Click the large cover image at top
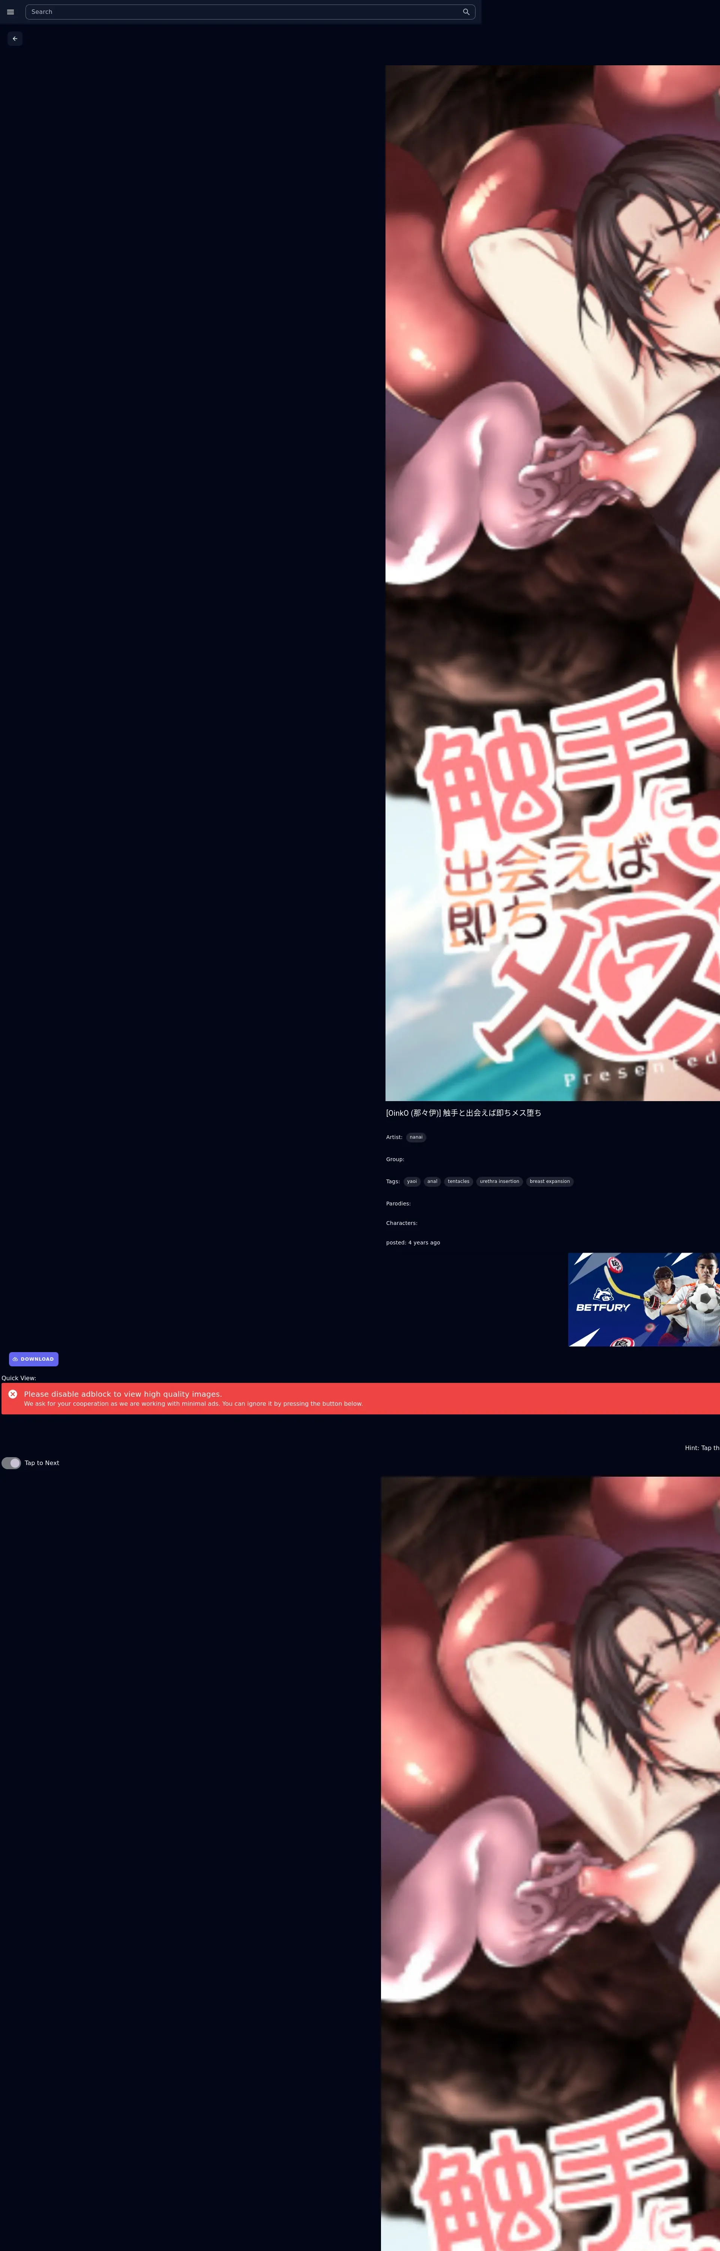The image size is (720, 2251). pyautogui.click(x=552, y=583)
